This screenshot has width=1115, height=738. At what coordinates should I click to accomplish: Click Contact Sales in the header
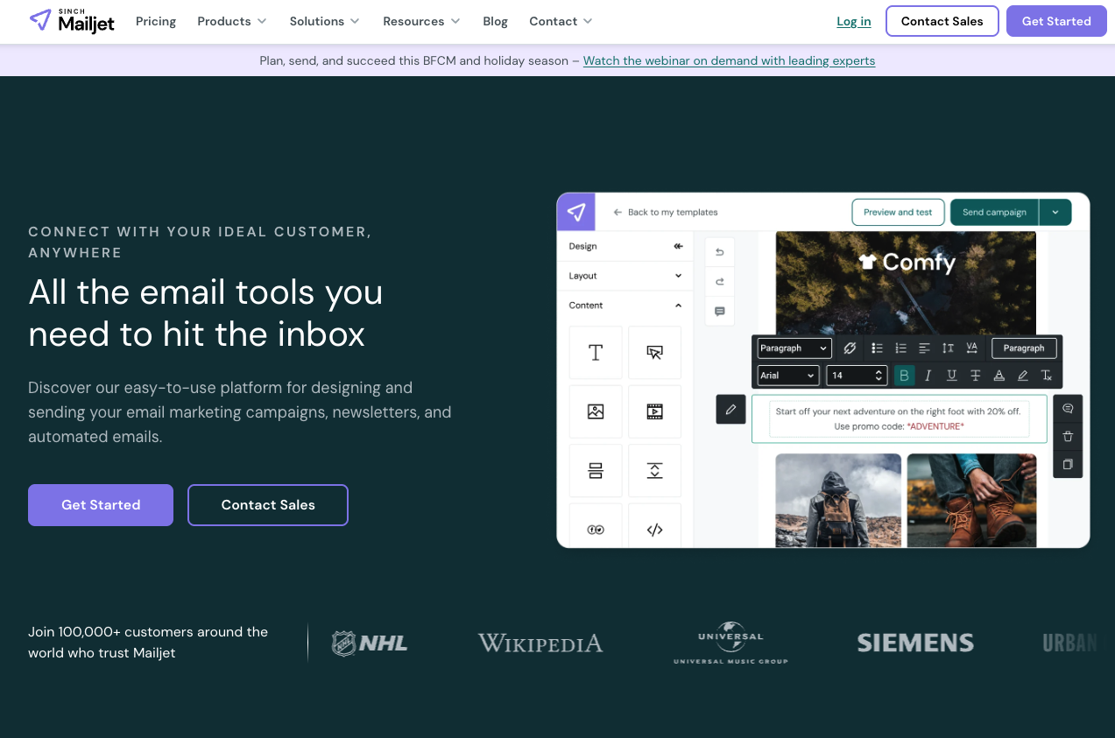[942, 21]
